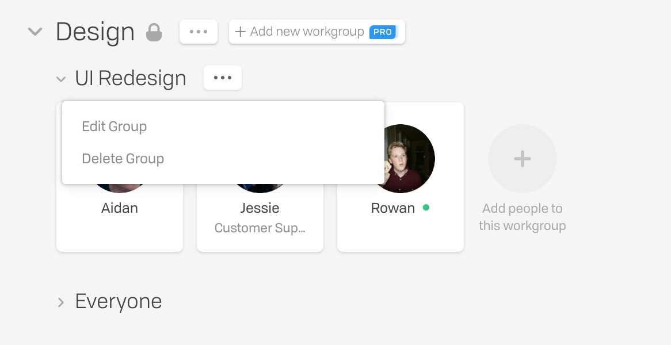
Task: Collapse the Design section chevron
Action: 35,32
